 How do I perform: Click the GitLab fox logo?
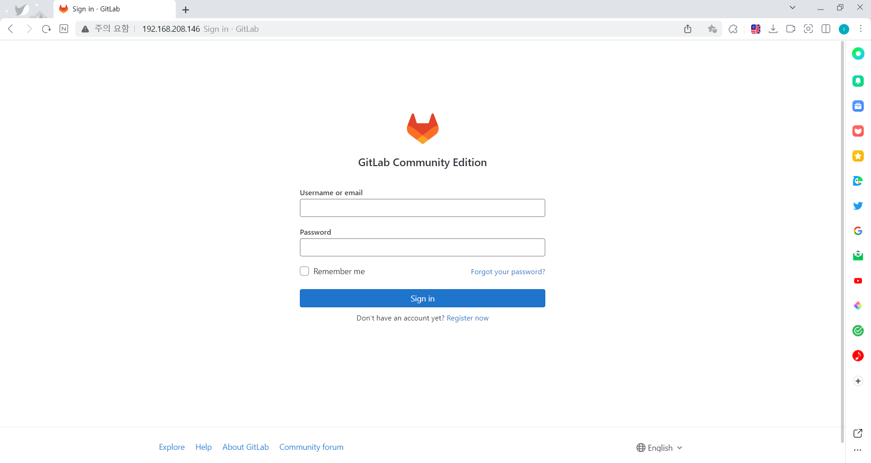coord(422,128)
